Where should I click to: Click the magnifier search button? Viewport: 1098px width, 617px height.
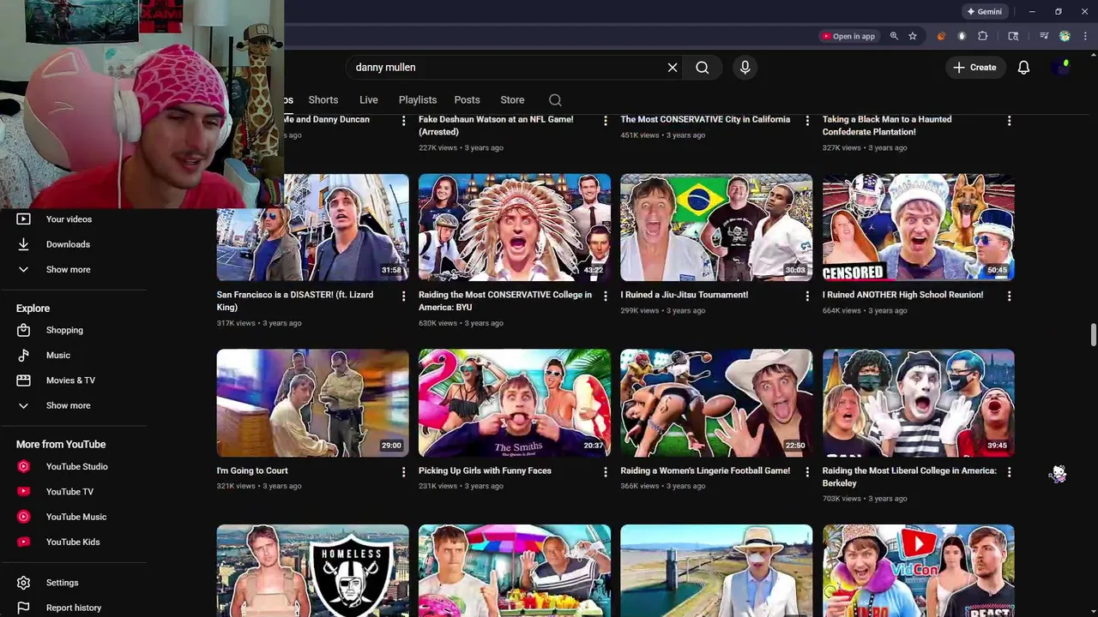click(703, 68)
